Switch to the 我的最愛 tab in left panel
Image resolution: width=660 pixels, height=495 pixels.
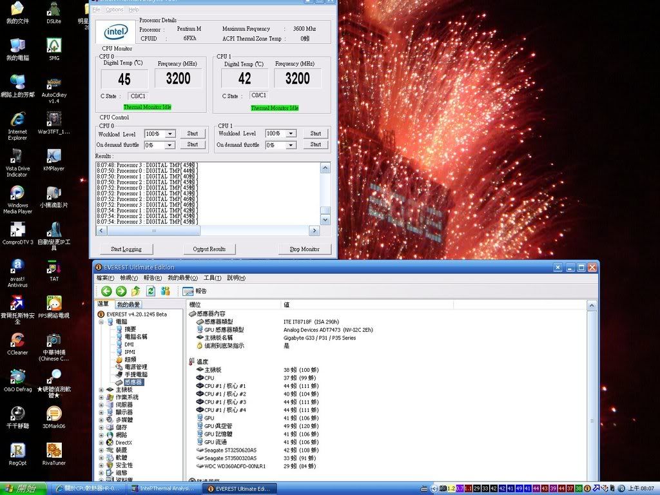coord(128,304)
